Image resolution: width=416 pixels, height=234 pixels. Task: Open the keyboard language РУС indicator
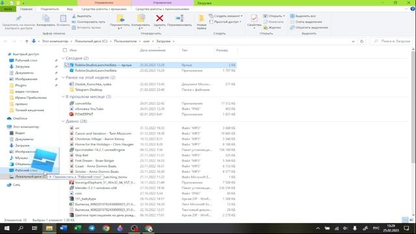pyautogui.click(x=376, y=228)
